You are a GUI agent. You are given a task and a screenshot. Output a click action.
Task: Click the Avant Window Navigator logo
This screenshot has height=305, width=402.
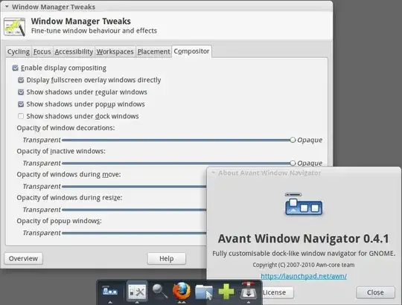[304, 204]
